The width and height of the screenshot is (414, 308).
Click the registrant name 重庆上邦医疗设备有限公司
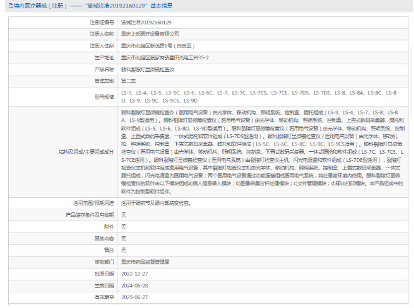(150, 34)
